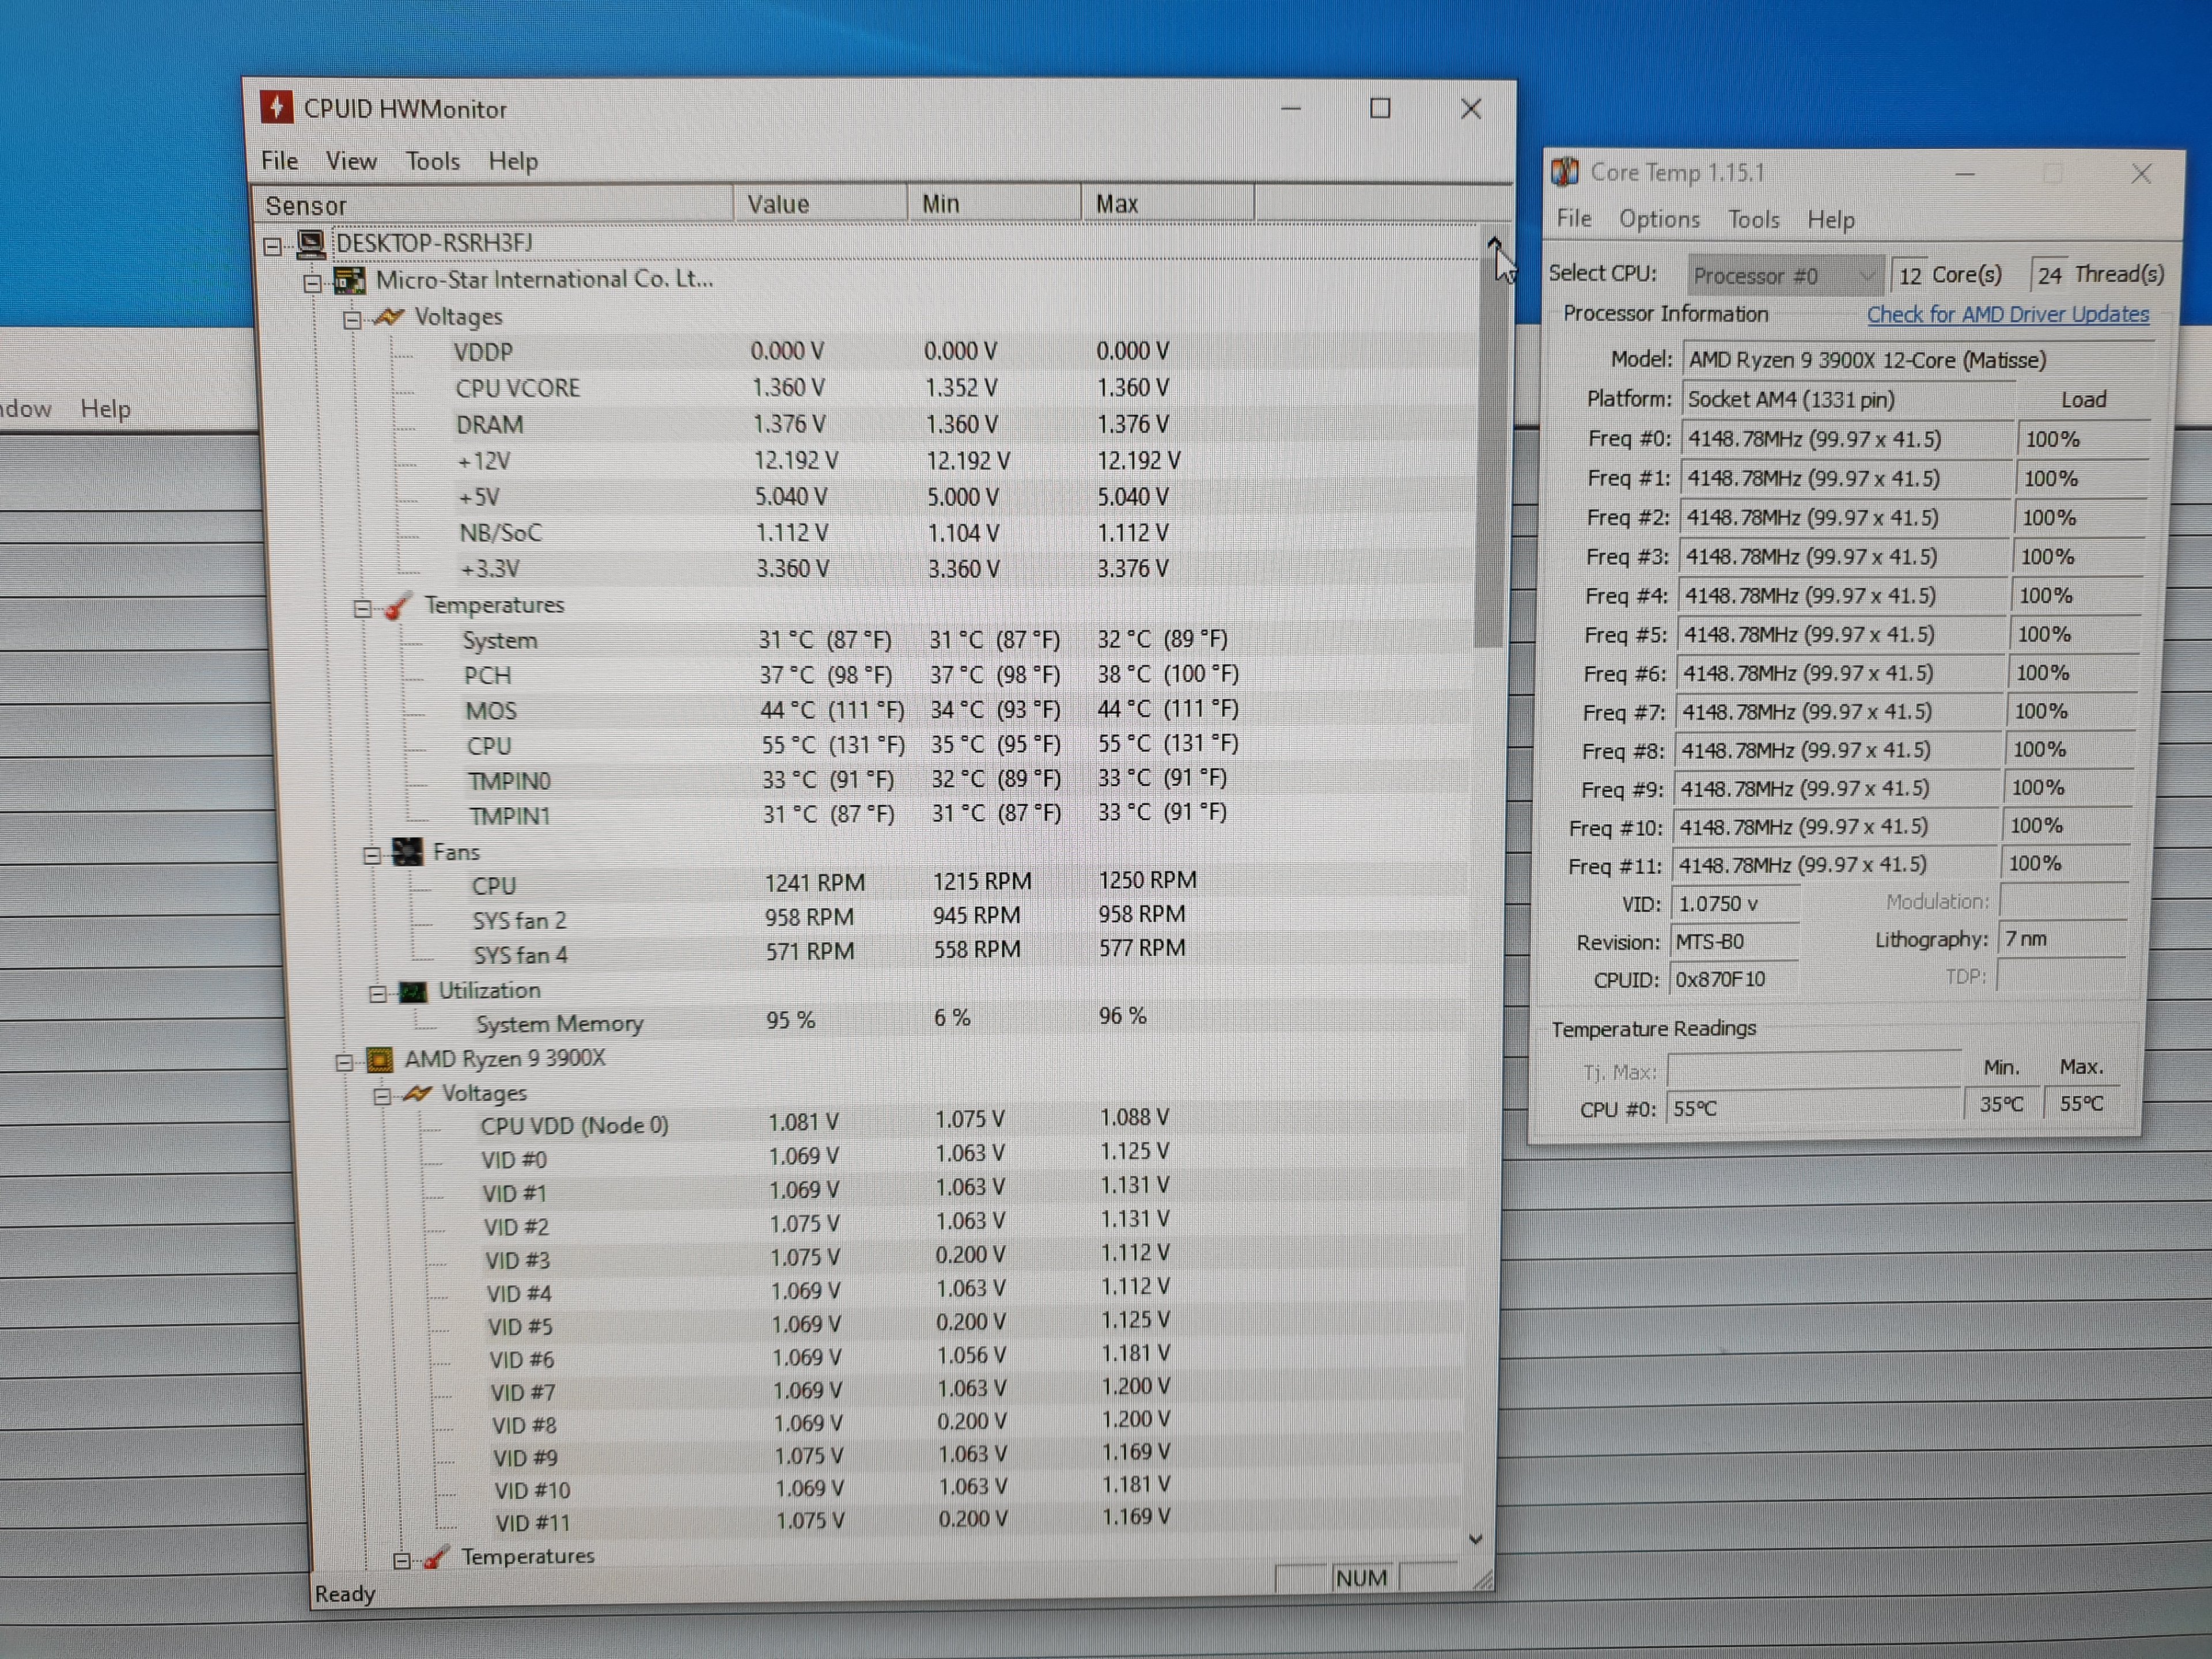Click the fan icon next to Fans
This screenshot has height=1659, width=2212.
click(407, 852)
